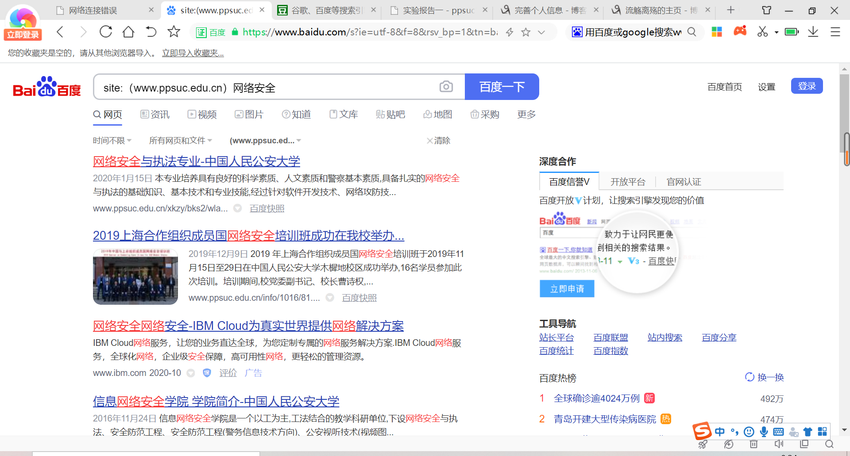Clear filters with 清除
Screen dimensions: 850x456
pos(438,141)
